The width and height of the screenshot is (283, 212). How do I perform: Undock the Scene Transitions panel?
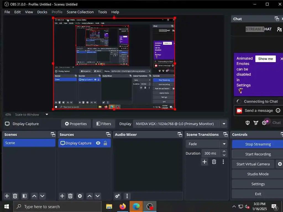click(x=226, y=134)
